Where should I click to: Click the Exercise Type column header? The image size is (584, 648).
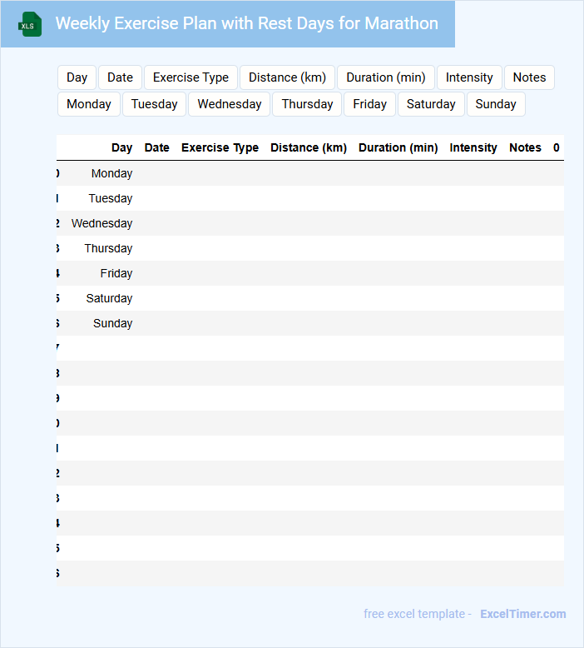(x=220, y=147)
